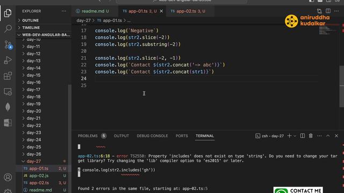Image resolution: width=344 pixels, height=193 pixels.
Task: Follow the app-02.ts:5 terminal link
Action: click(x=195, y=188)
